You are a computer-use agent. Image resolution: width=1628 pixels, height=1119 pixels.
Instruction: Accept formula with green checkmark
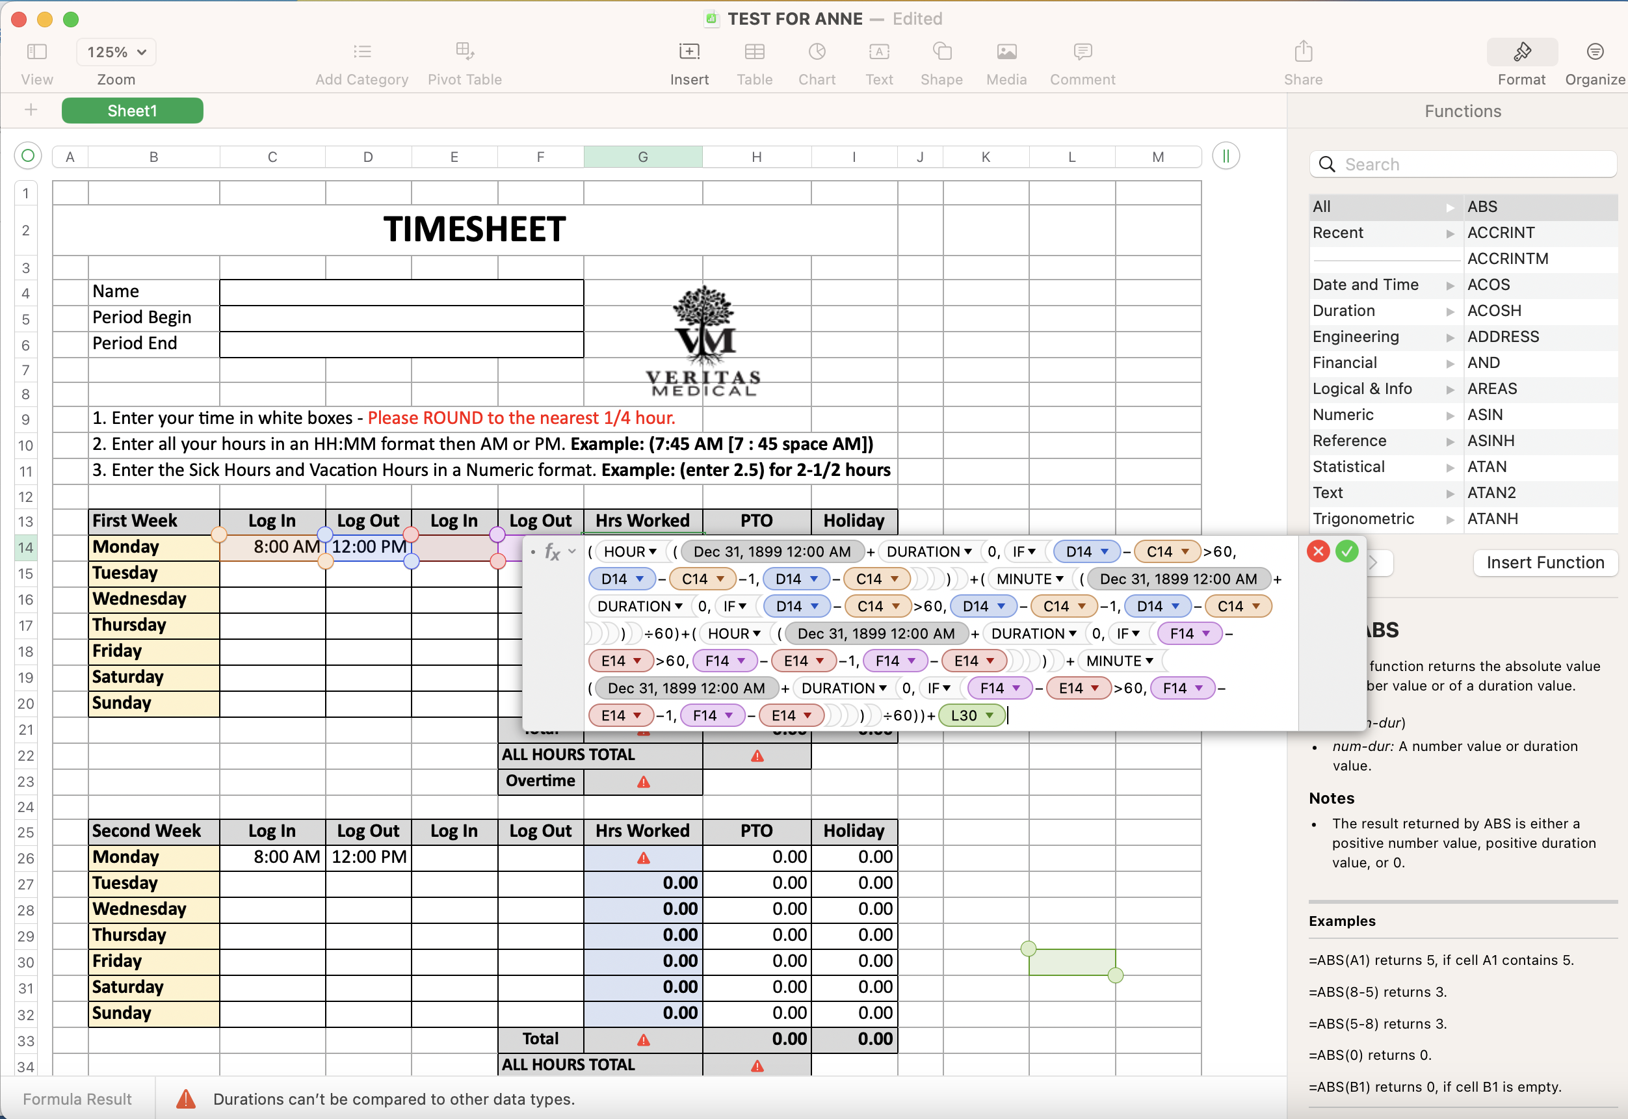pos(1346,552)
